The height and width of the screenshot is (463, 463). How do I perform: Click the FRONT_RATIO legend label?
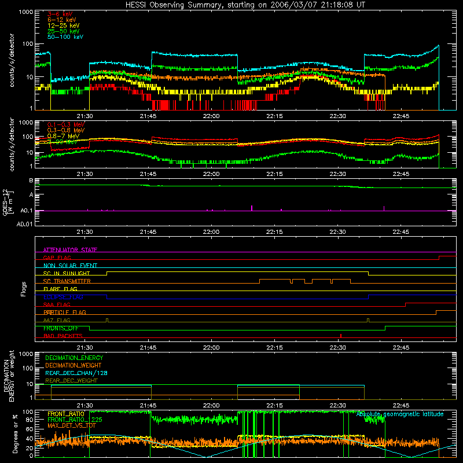65,414
